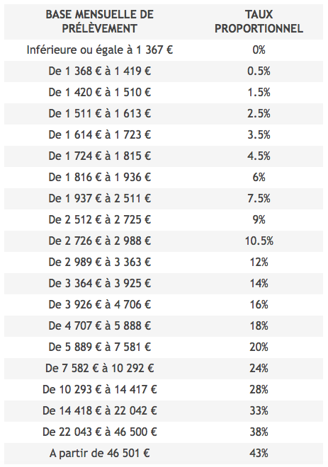Click the 7.5% rate value
The height and width of the screenshot is (467, 328).
tap(259, 198)
